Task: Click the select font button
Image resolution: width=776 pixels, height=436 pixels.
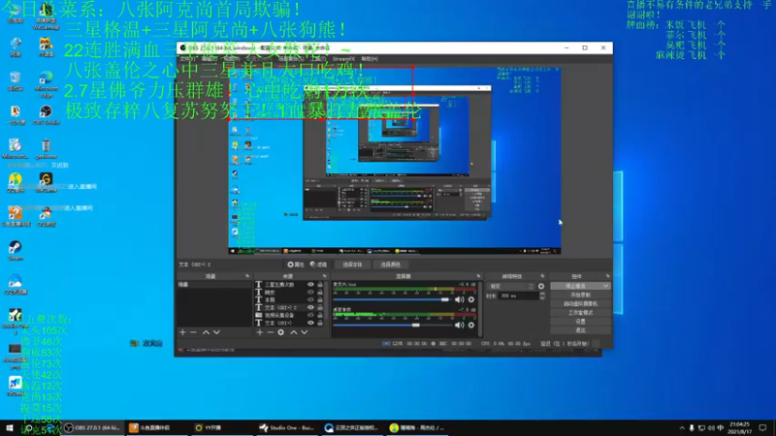Action: point(352,265)
